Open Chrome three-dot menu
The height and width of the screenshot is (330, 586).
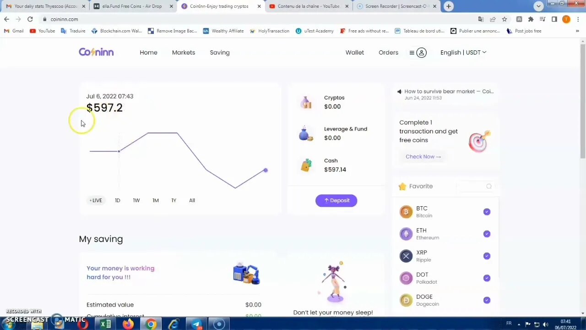click(578, 19)
